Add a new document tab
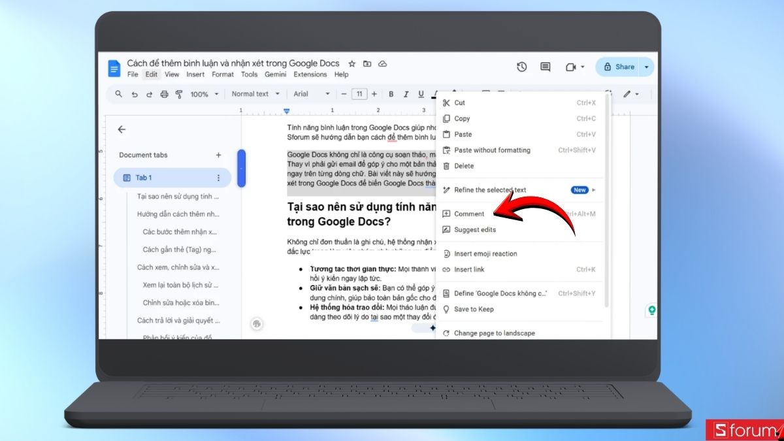 [218, 155]
